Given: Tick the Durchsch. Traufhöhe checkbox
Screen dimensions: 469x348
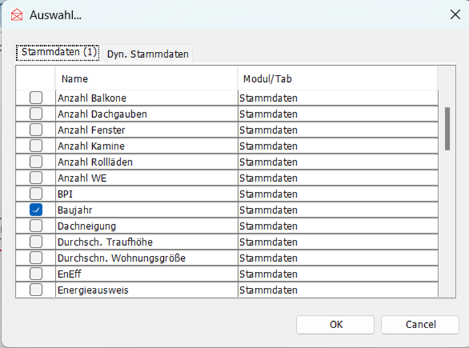Looking at the screenshot, I should (x=36, y=242).
